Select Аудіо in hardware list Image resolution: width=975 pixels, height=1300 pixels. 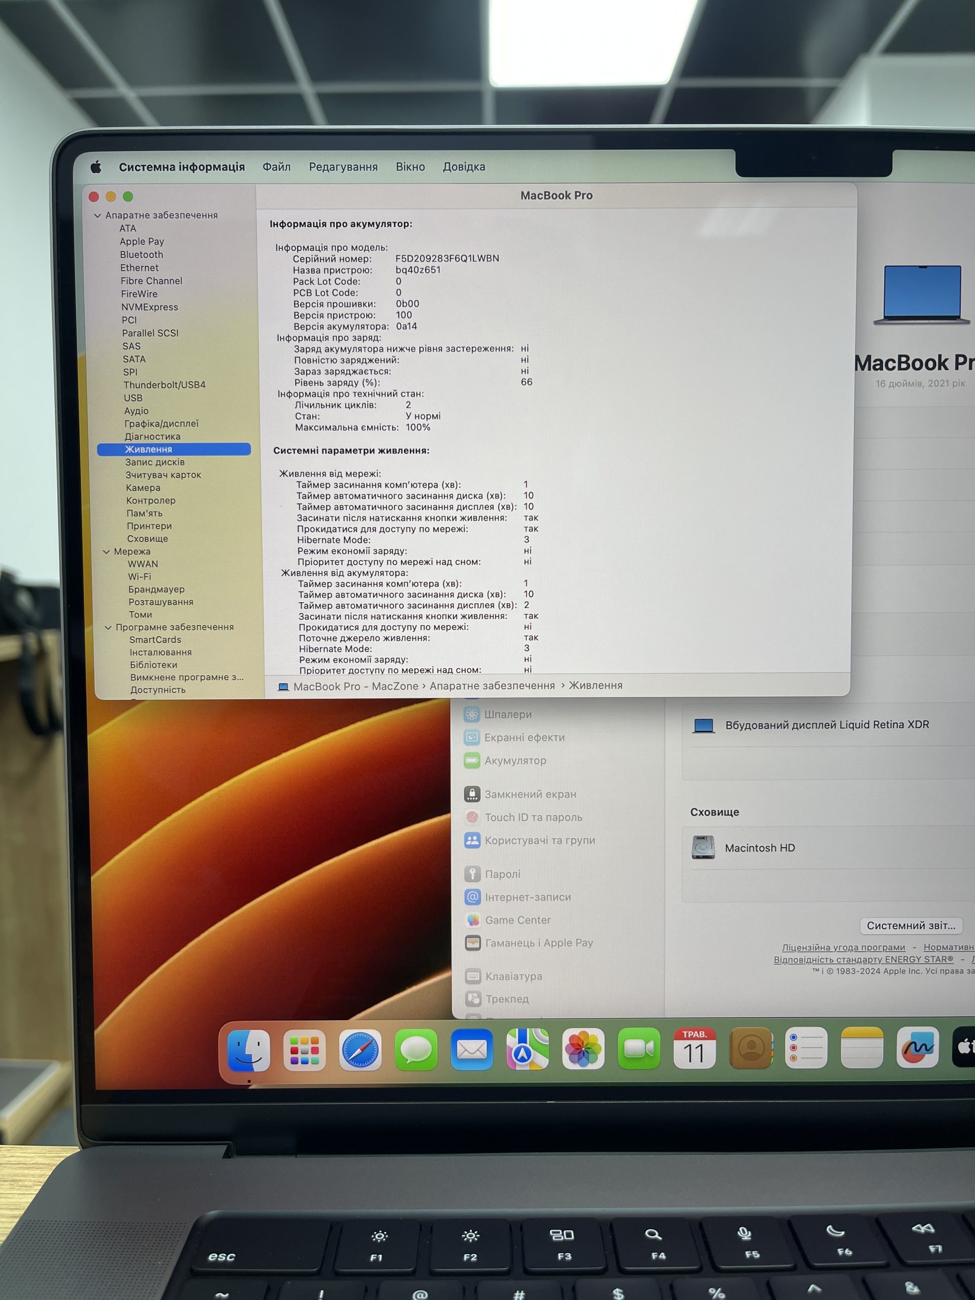136,411
